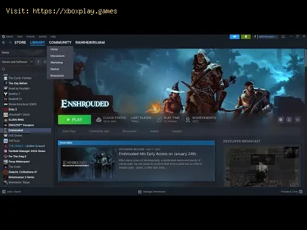
Task: Go back with the back arrow
Action: tap(4, 43)
